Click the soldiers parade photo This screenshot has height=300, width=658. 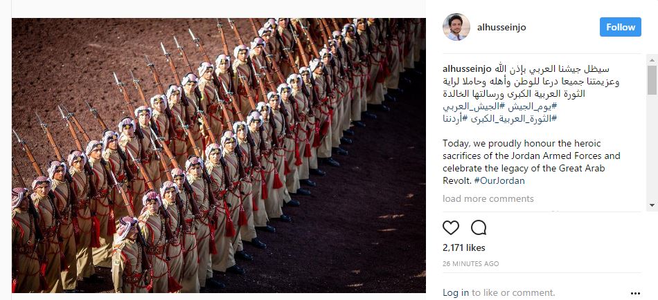(219, 156)
